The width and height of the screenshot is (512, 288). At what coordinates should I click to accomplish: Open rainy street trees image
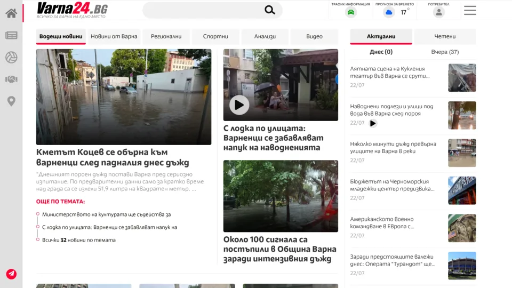281,196
